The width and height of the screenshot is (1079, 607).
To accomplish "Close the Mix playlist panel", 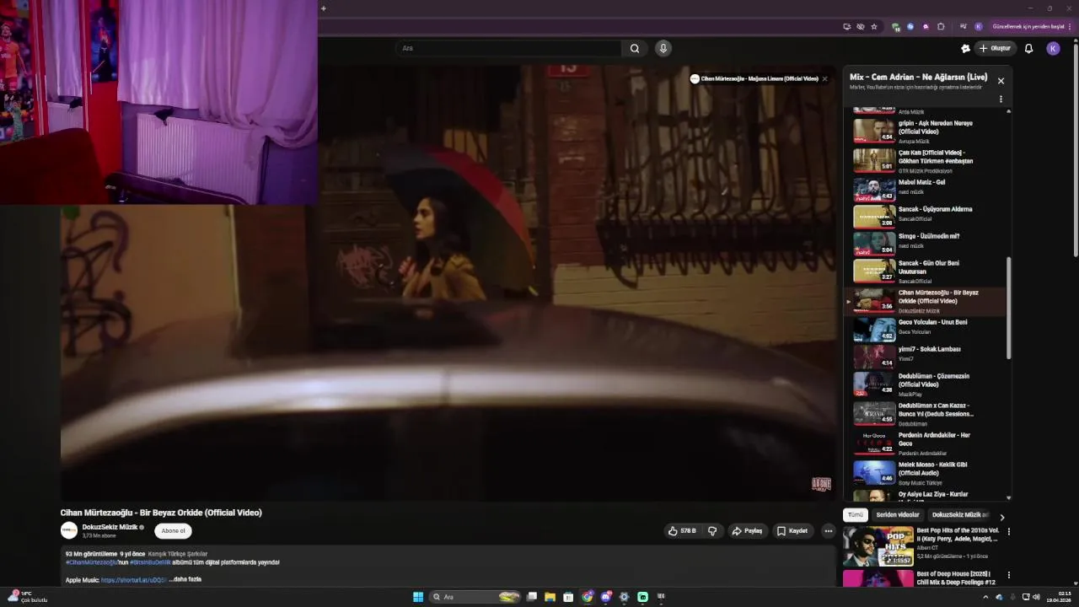I will (x=1001, y=81).
